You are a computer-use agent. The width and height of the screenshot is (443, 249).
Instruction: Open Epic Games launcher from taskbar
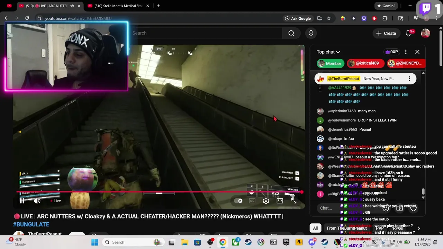point(286,242)
